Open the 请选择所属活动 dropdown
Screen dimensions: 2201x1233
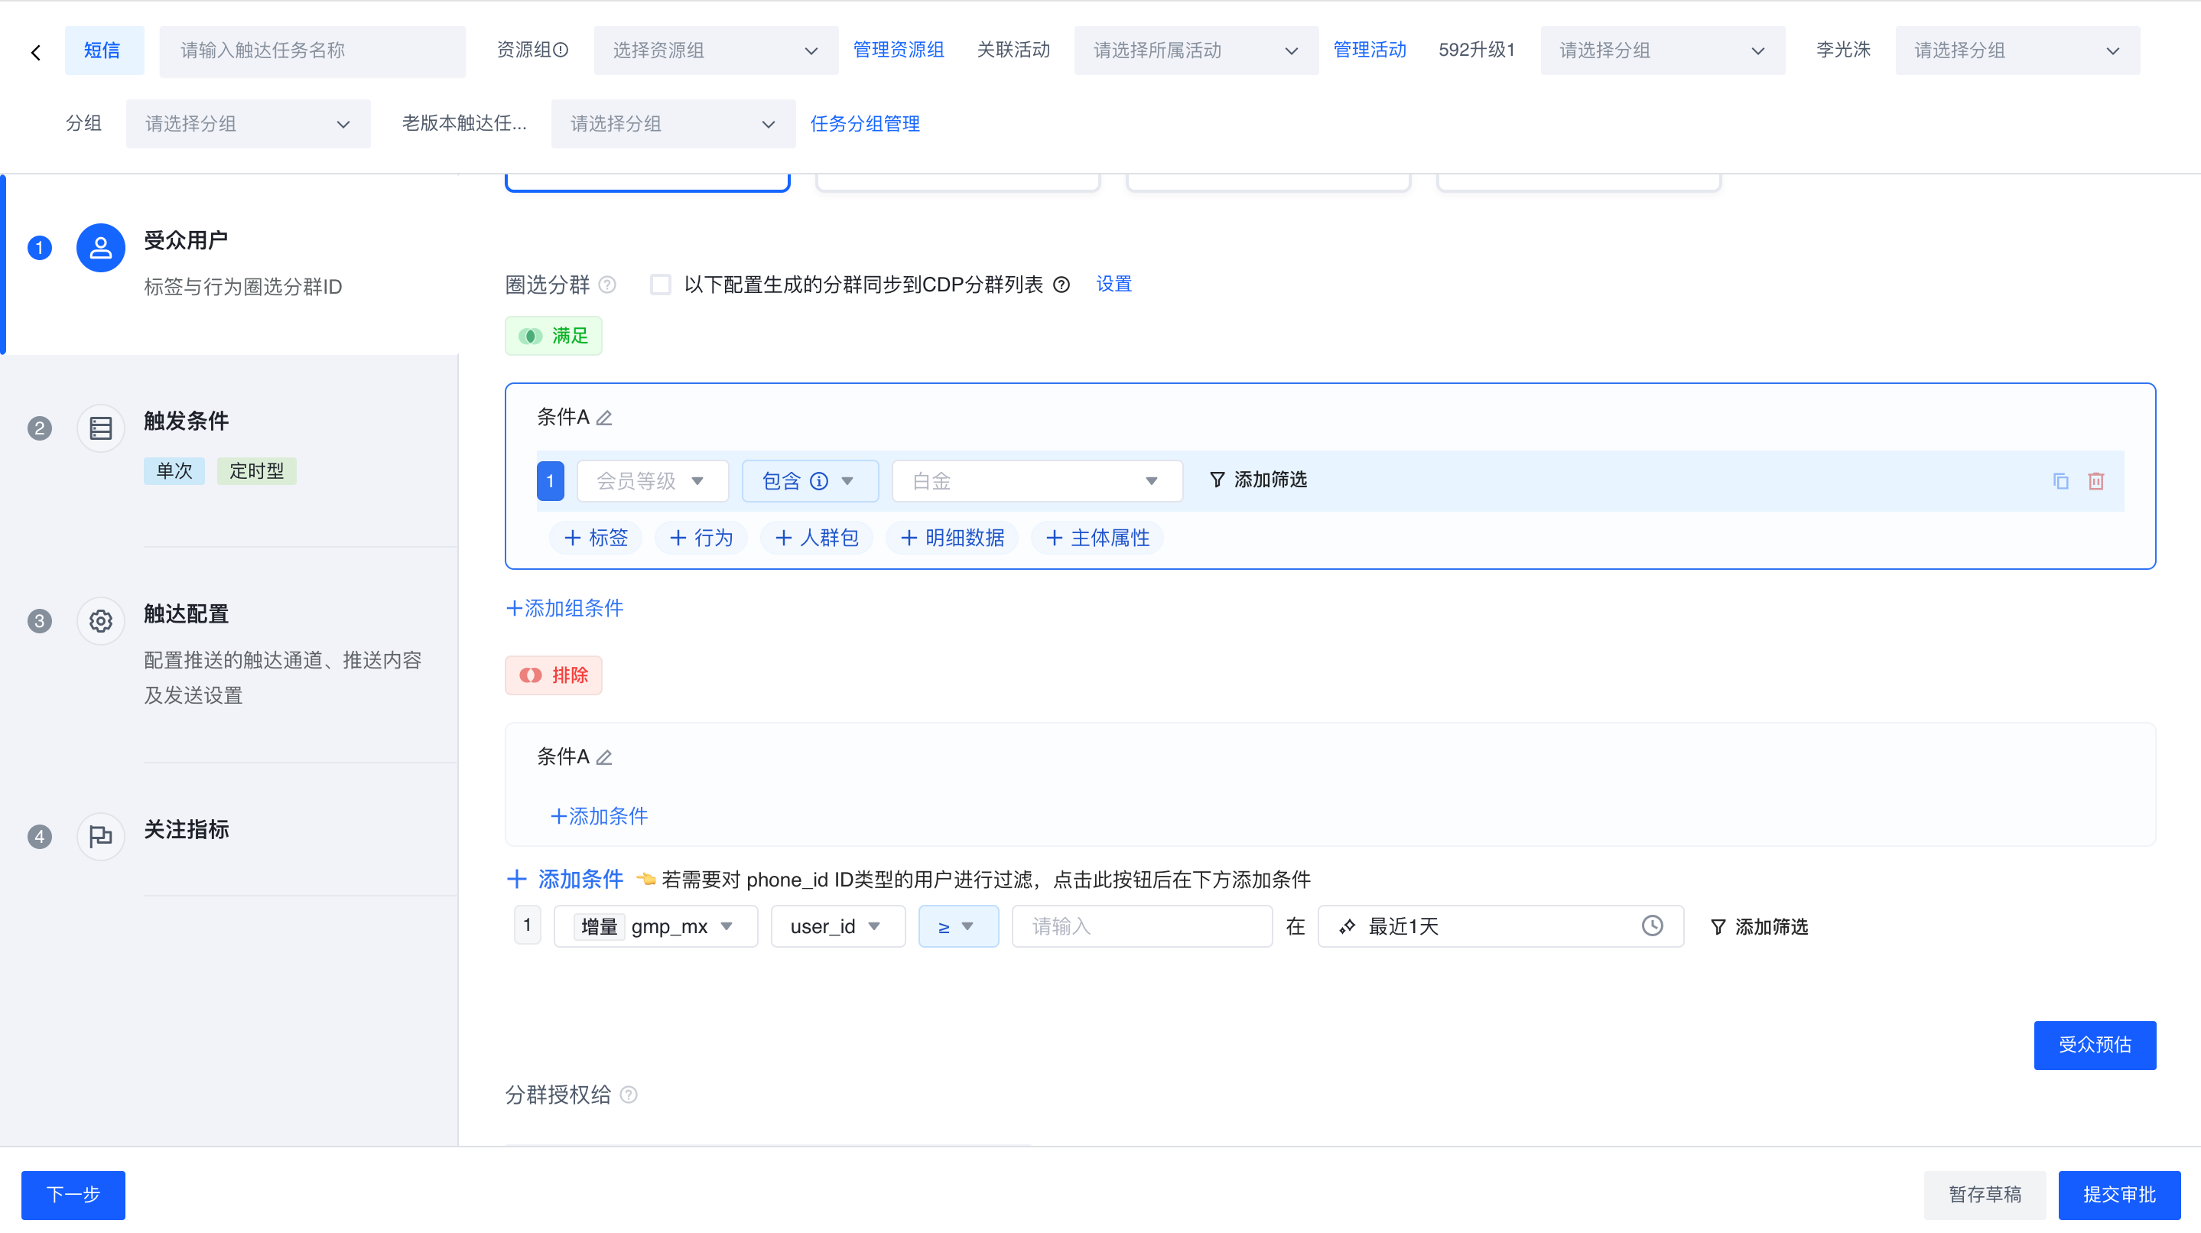(x=1196, y=50)
